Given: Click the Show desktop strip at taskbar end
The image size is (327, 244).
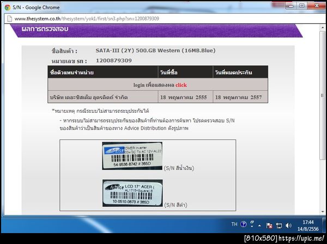Looking at the screenshot, I should [x=324, y=224].
